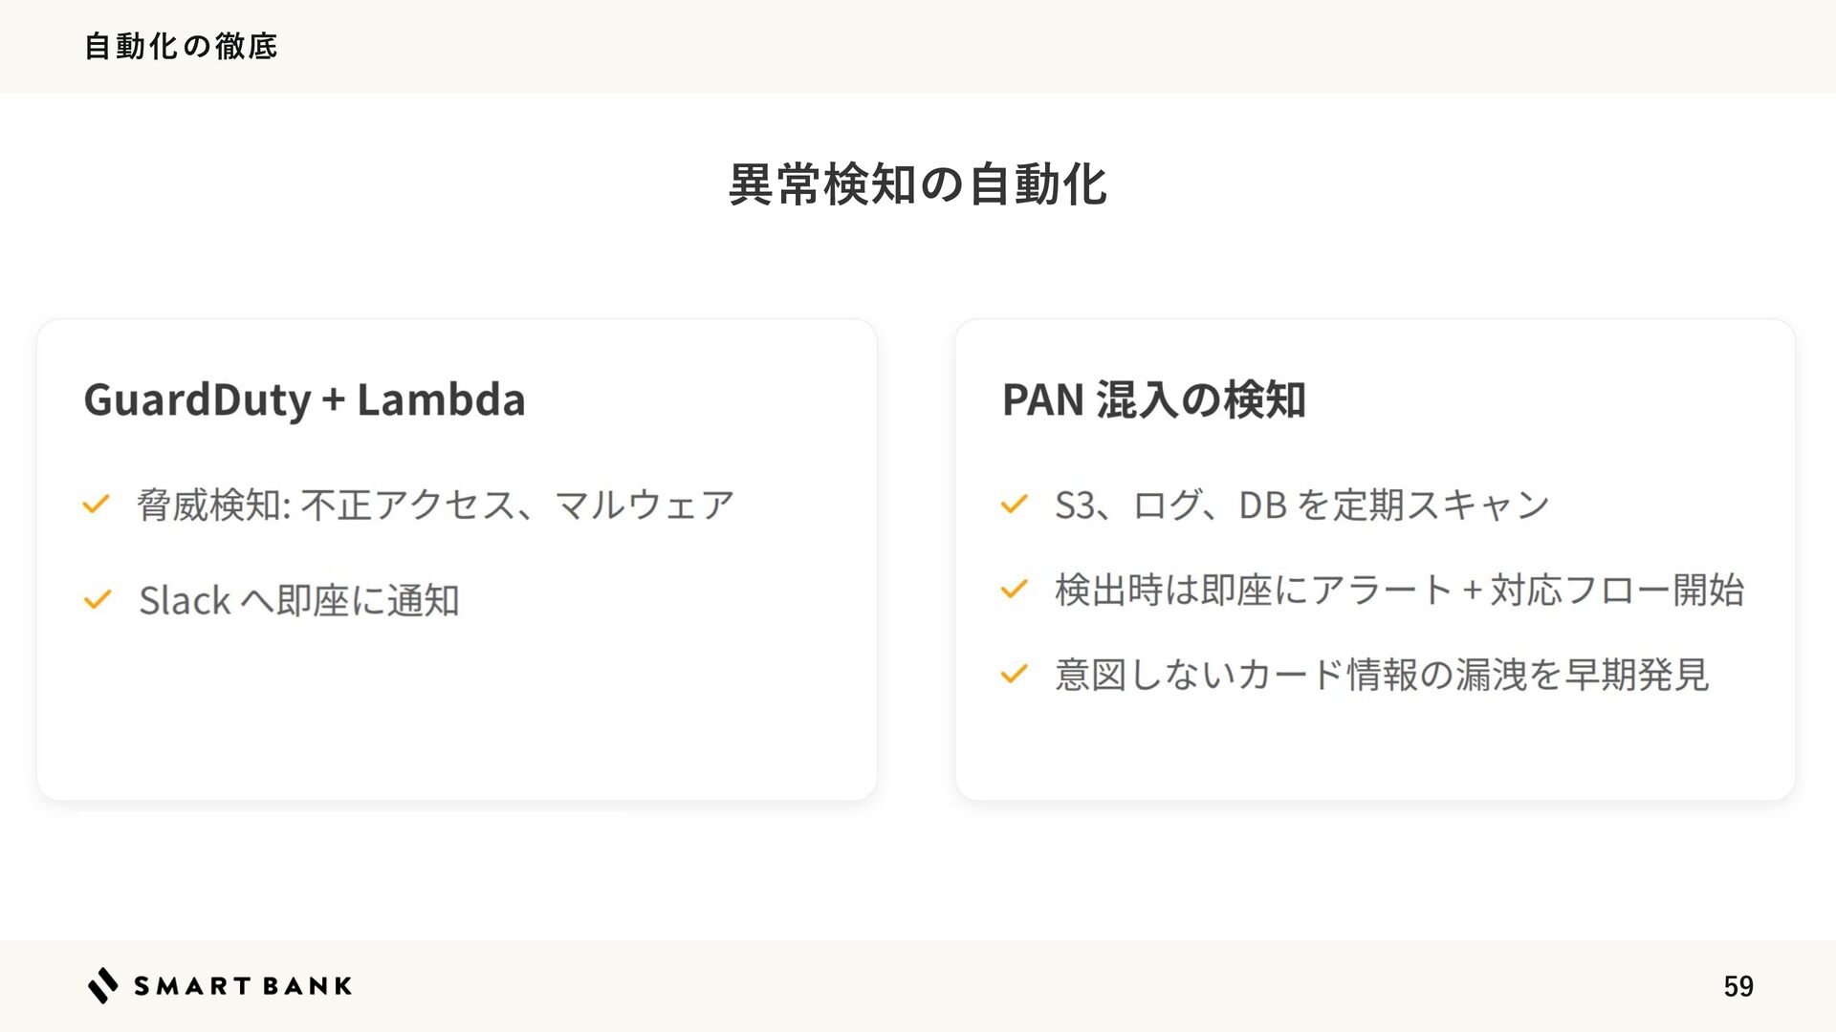Click the word Lambda in left heading
The height and width of the screenshot is (1032, 1836).
441,399
